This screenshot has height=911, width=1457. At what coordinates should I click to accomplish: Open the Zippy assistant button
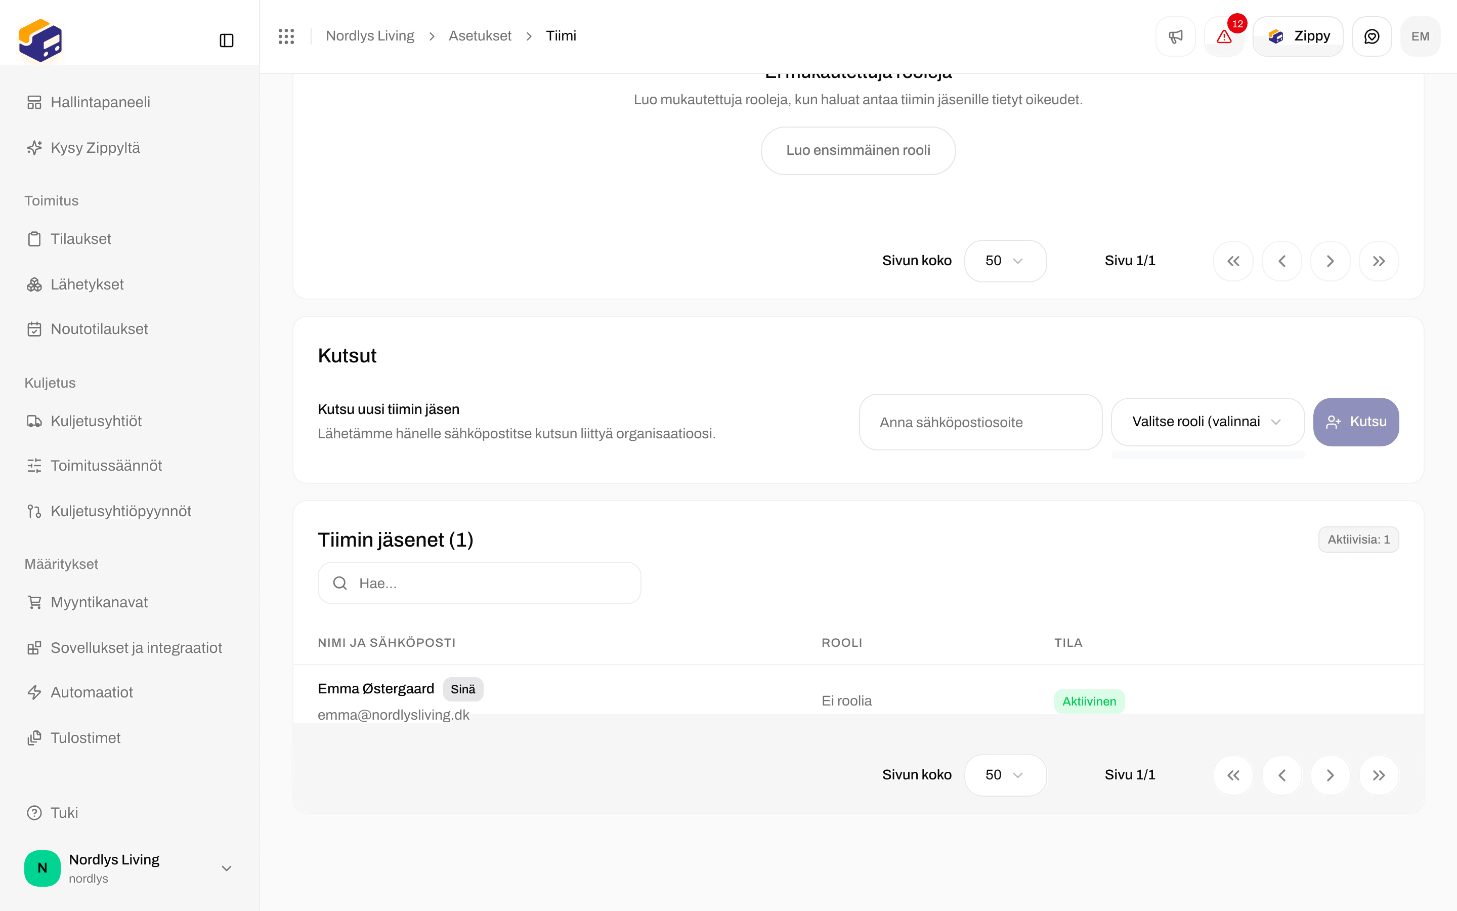[1298, 36]
